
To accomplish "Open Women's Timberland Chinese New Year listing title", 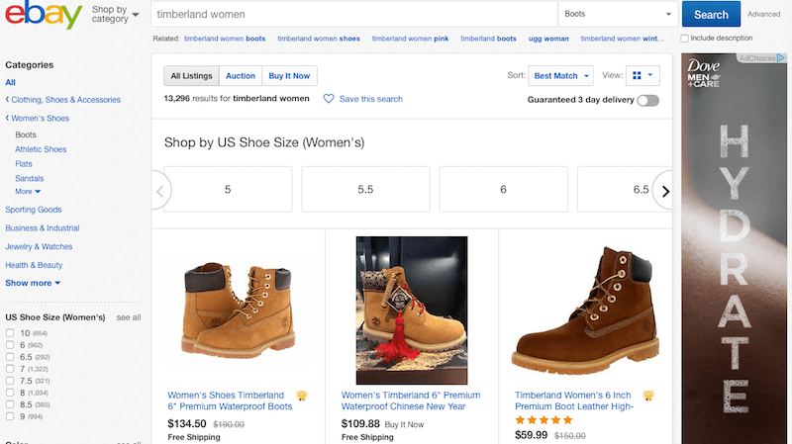I will point(411,400).
